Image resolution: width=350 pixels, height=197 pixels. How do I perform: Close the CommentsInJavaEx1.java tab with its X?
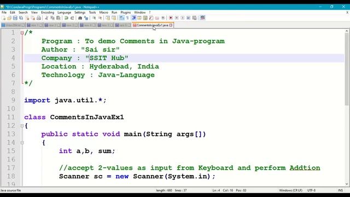tap(171, 25)
